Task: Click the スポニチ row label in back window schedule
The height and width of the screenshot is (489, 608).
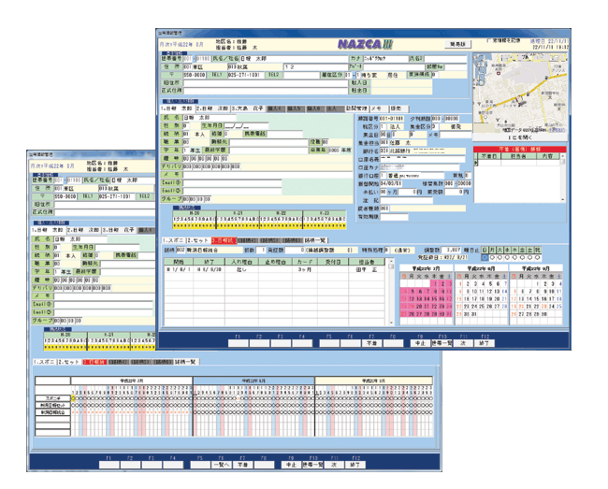Action: [x=52, y=398]
